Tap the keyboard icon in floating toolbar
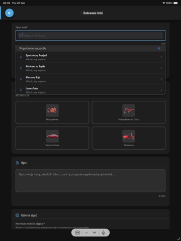Image resolution: width=181 pixels, height=241 pixels. pyautogui.click(x=77, y=232)
